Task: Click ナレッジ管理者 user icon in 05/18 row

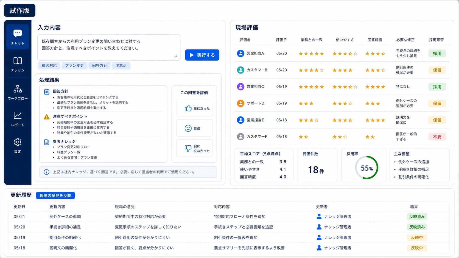Action: click(319, 248)
